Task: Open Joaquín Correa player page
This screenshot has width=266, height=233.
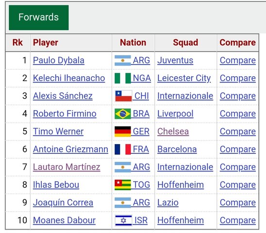Action: click(x=63, y=202)
